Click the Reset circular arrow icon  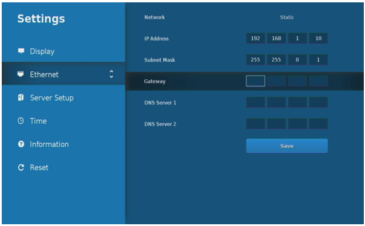[x=21, y=167]
